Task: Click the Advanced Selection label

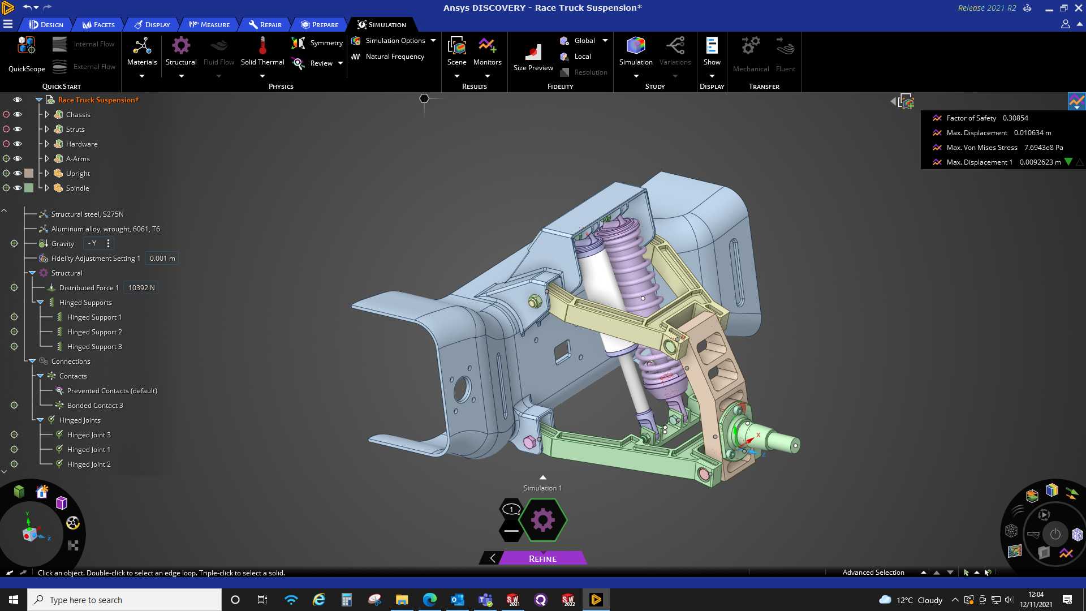Action: (x=873, y=573)
